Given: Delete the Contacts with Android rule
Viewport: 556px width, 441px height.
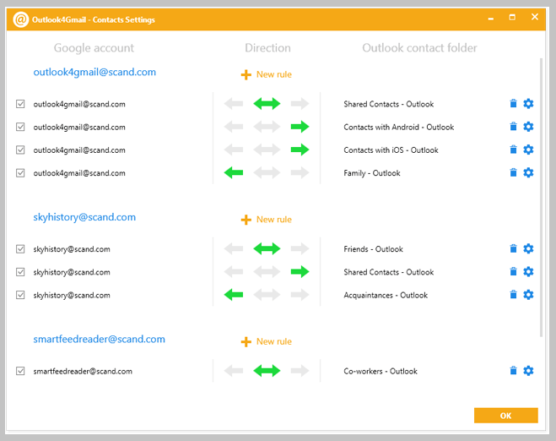Looking at the screenshot, I should point(513,127).
